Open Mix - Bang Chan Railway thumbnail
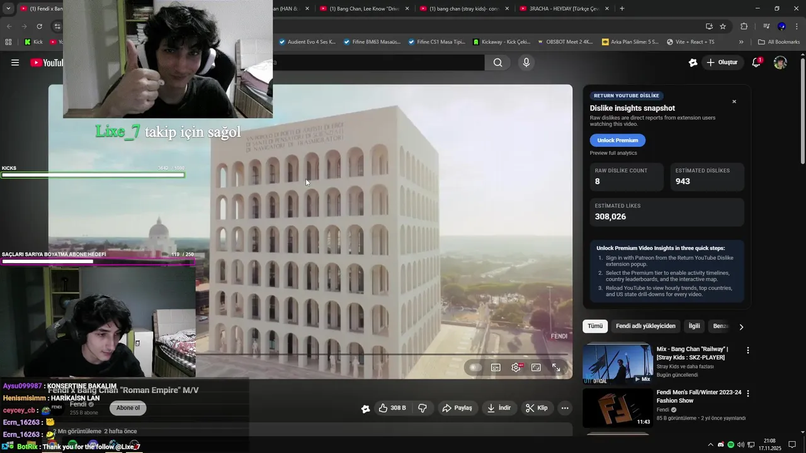This screenshot has height=453, width=806. [618, 363]
